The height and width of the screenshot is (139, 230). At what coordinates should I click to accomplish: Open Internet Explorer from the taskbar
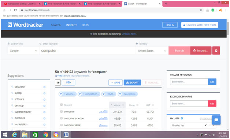14,135
